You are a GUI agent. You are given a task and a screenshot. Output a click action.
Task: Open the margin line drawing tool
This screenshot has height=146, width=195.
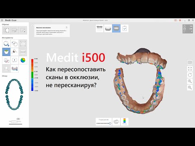[15, 52]
